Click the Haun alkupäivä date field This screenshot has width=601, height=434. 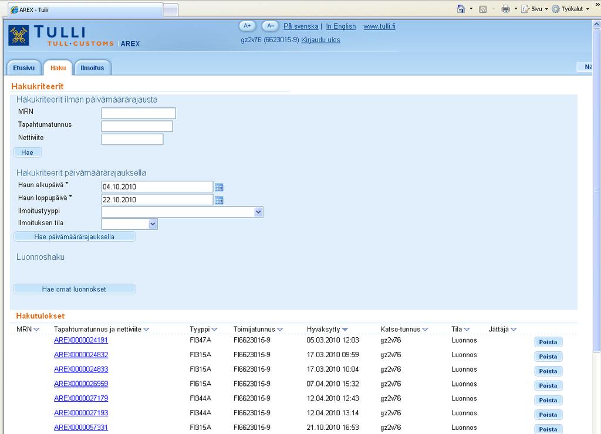point(157,187)
